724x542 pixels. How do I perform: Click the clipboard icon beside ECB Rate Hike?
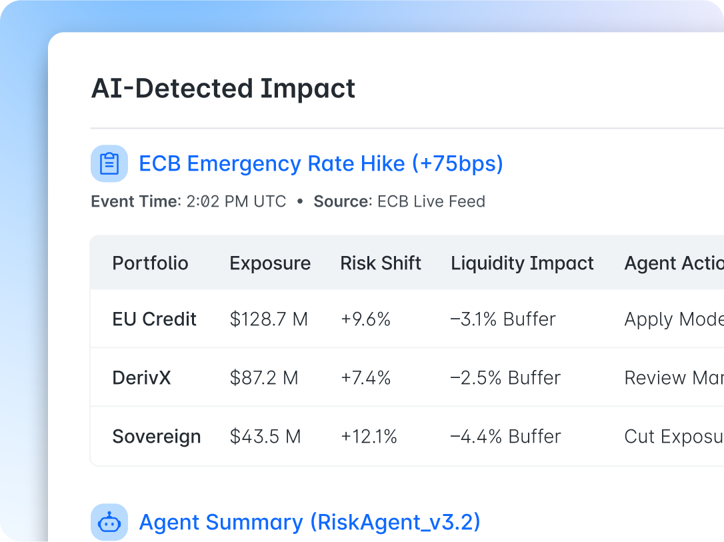(109, 163)
